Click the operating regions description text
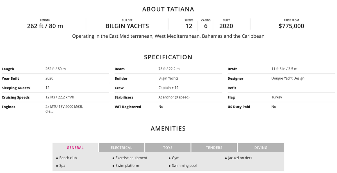The image size is (337, 173). tap(168, 36)
